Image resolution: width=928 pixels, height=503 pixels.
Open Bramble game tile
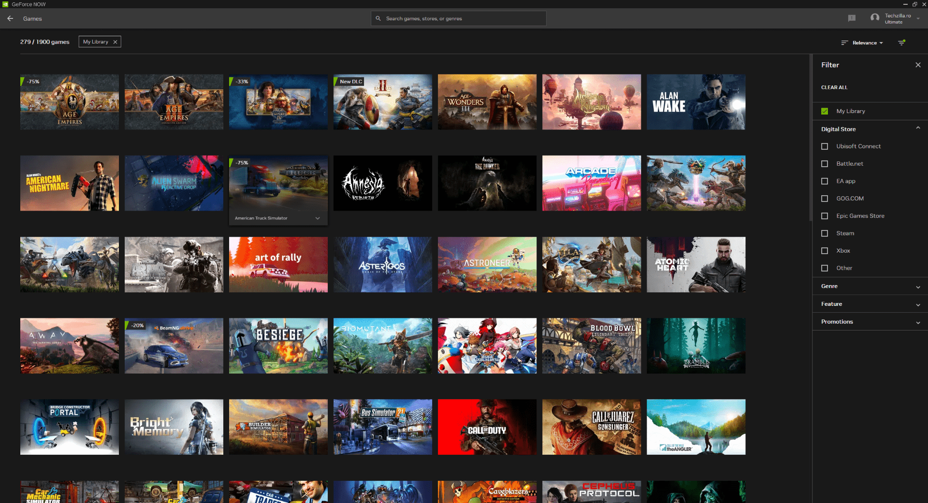[696, 345]
